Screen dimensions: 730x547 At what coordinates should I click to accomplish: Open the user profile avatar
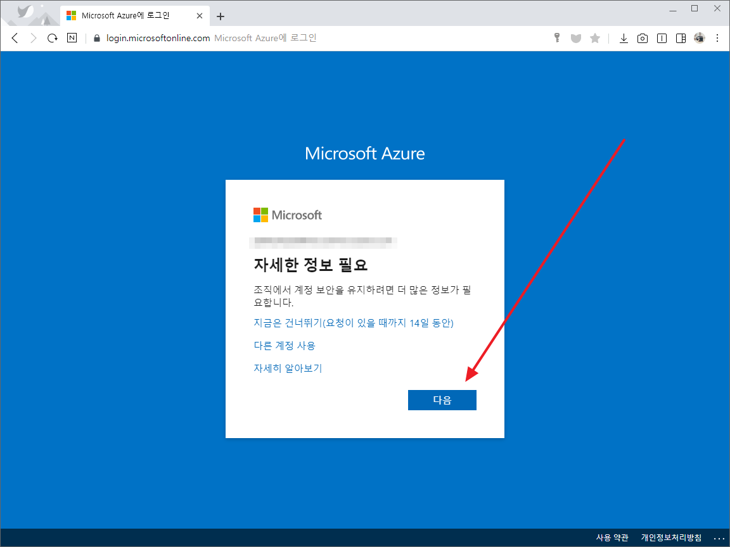(700, 38)
